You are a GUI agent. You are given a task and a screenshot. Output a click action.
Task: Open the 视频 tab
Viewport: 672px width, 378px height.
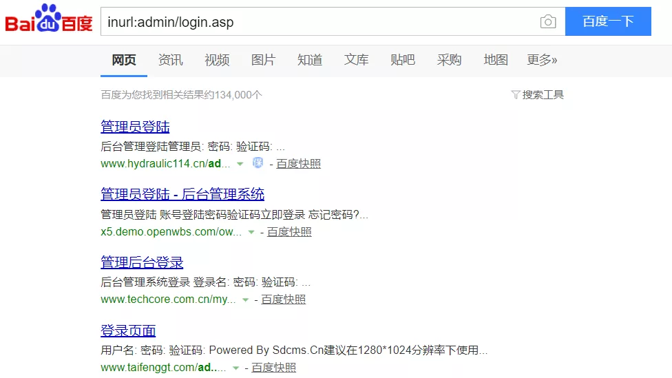pyautogui.click(x=217, y=60)
